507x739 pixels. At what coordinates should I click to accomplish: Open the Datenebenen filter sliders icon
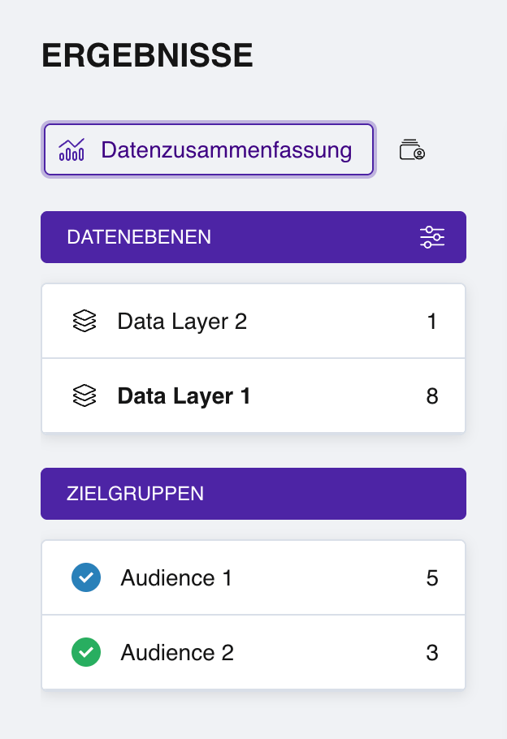(432, 237)
